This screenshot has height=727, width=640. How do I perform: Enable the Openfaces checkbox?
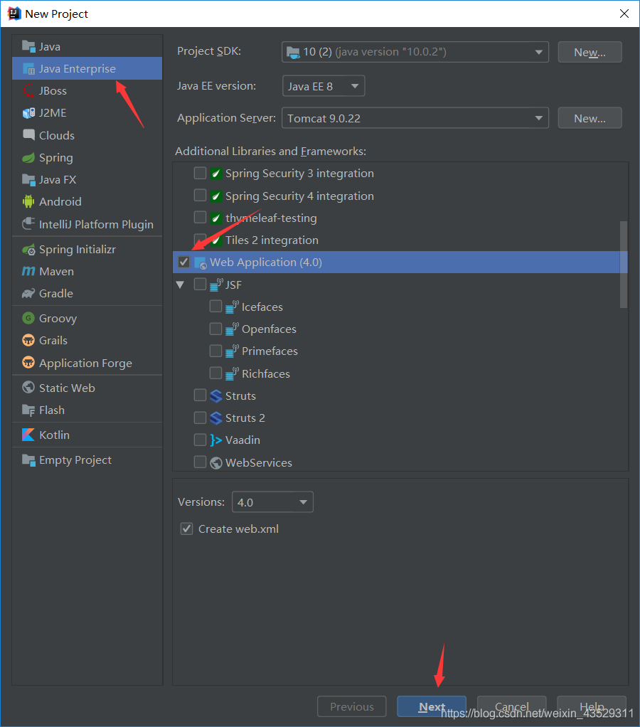[216, 329]
